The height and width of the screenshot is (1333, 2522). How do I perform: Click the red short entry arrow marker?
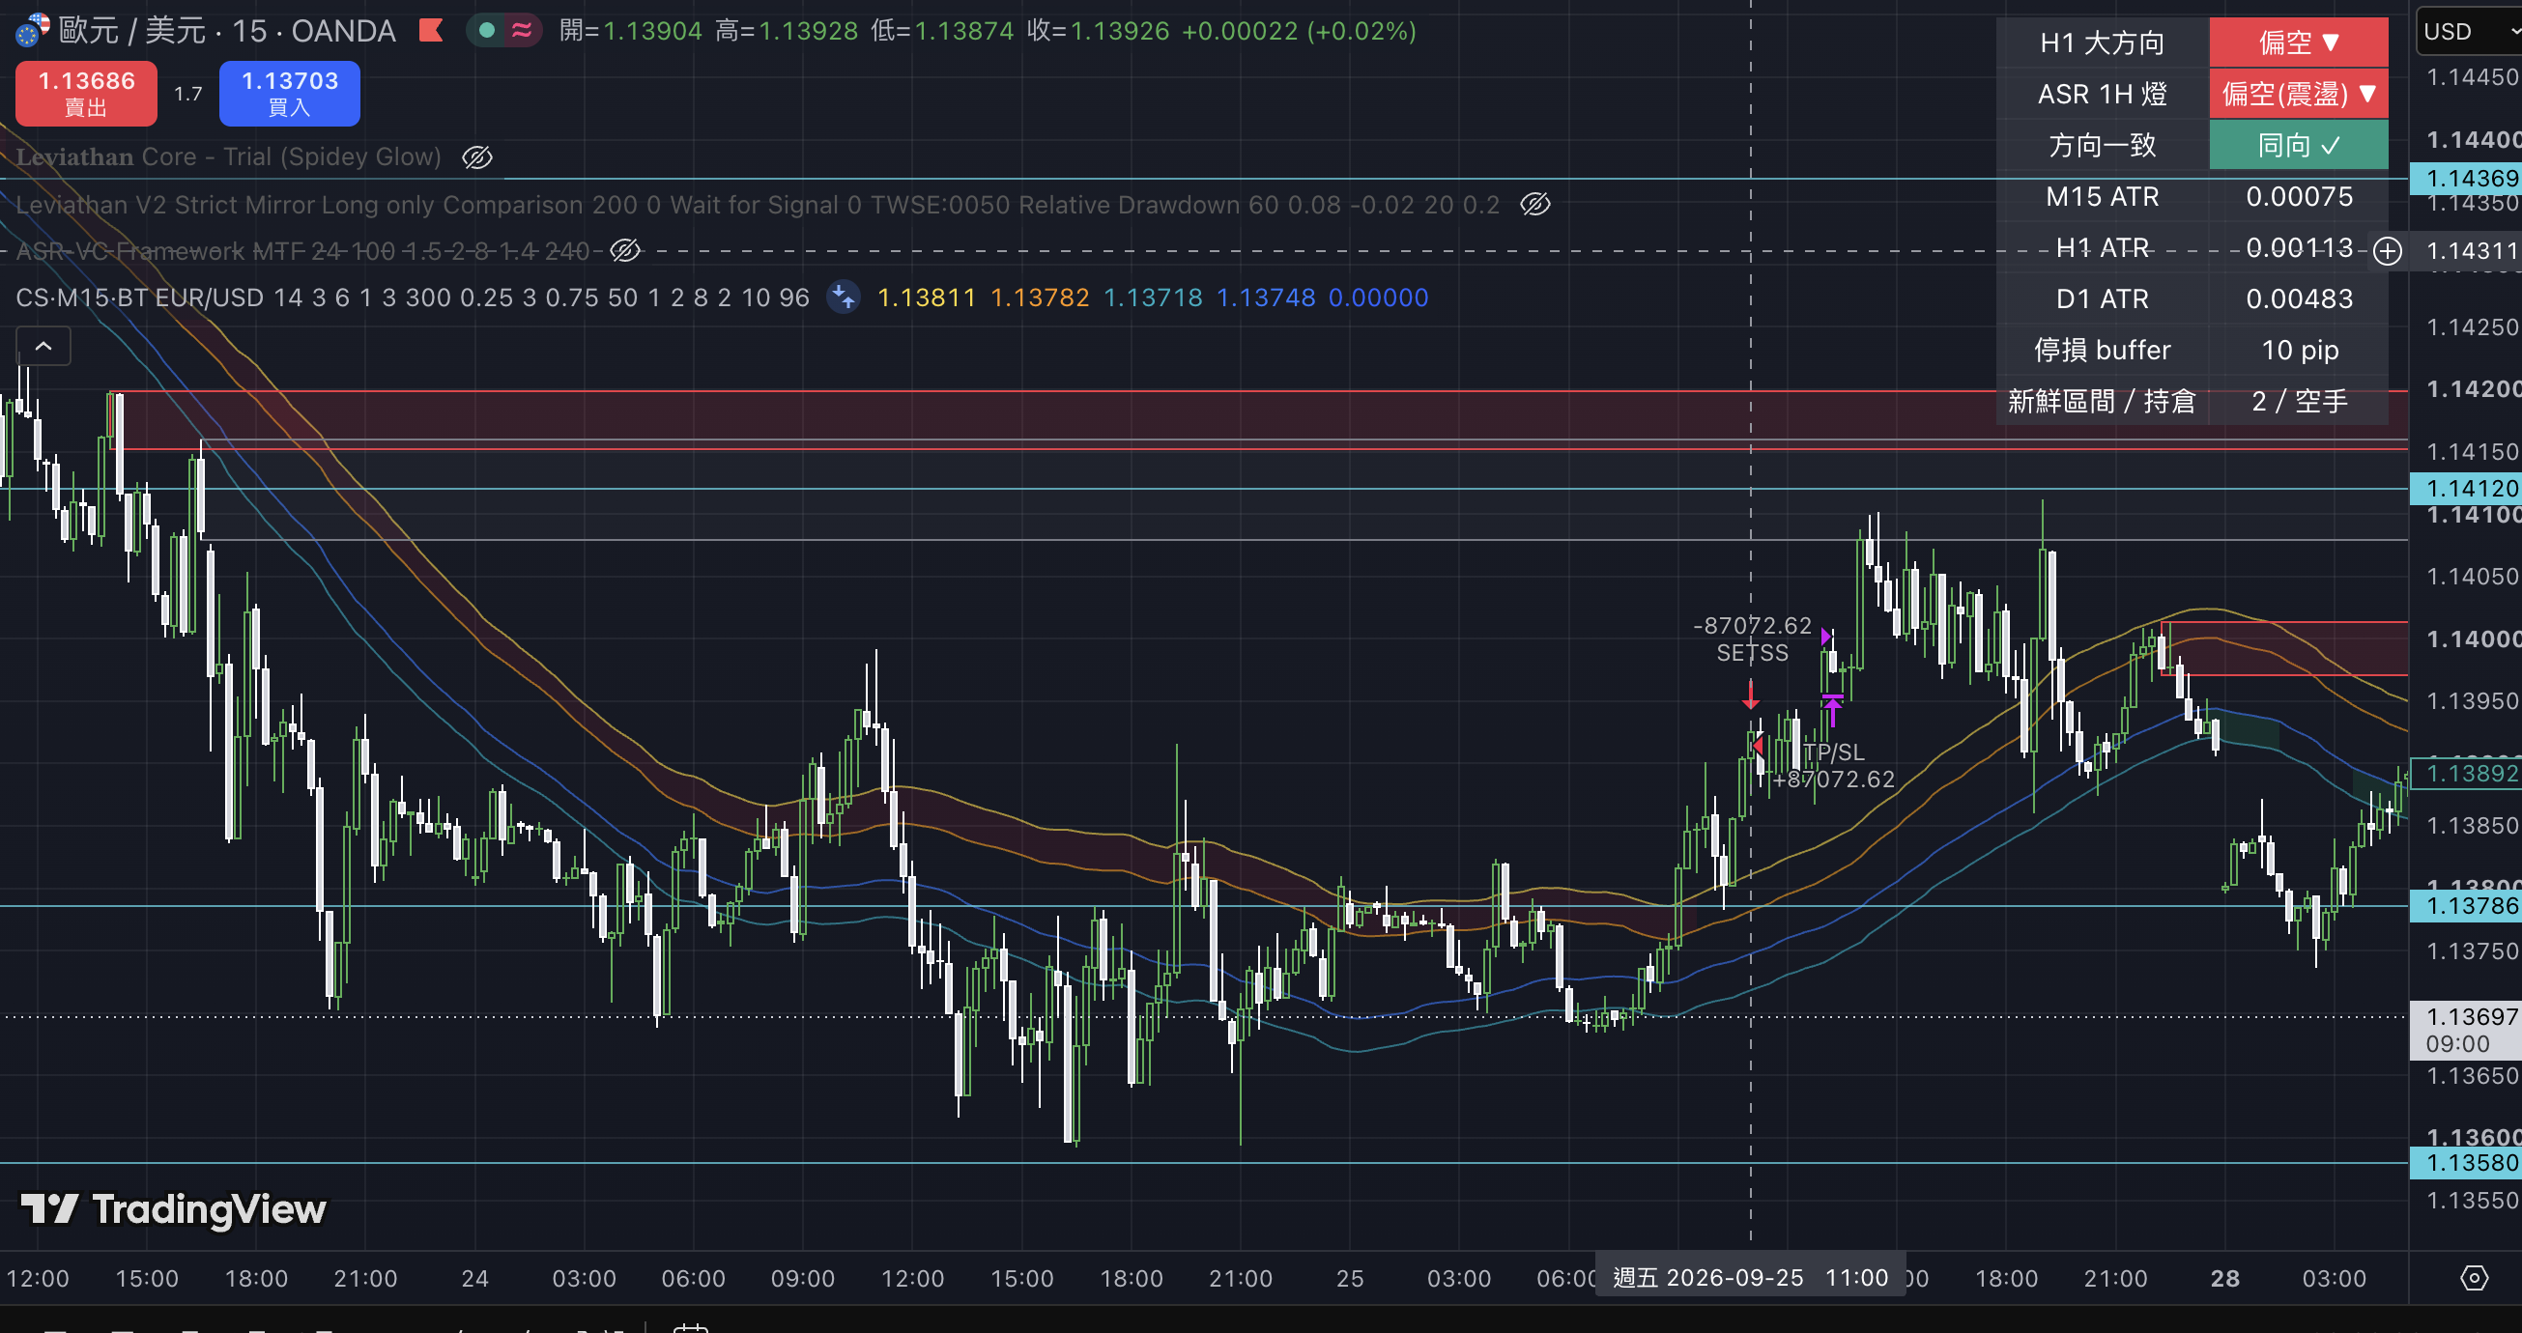[1751, 695]
